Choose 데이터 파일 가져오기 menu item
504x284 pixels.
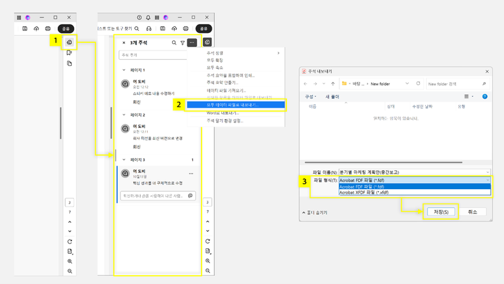pyautogui.click(x=236, y=90)
